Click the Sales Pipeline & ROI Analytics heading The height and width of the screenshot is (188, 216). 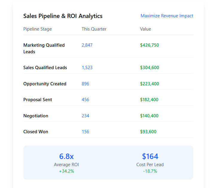[x=63, y=16]
